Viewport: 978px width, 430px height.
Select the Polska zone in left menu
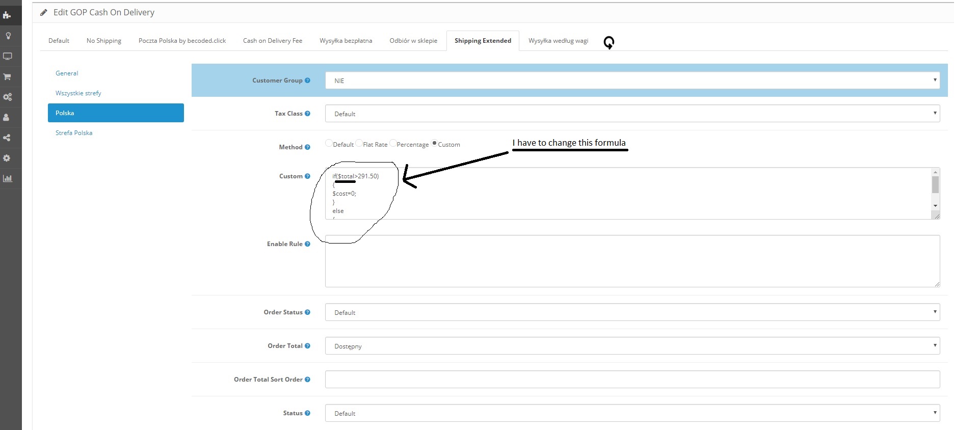[116, 113]
